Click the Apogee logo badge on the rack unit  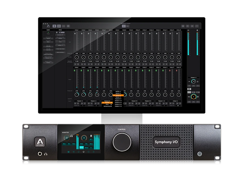pos(40,142)
